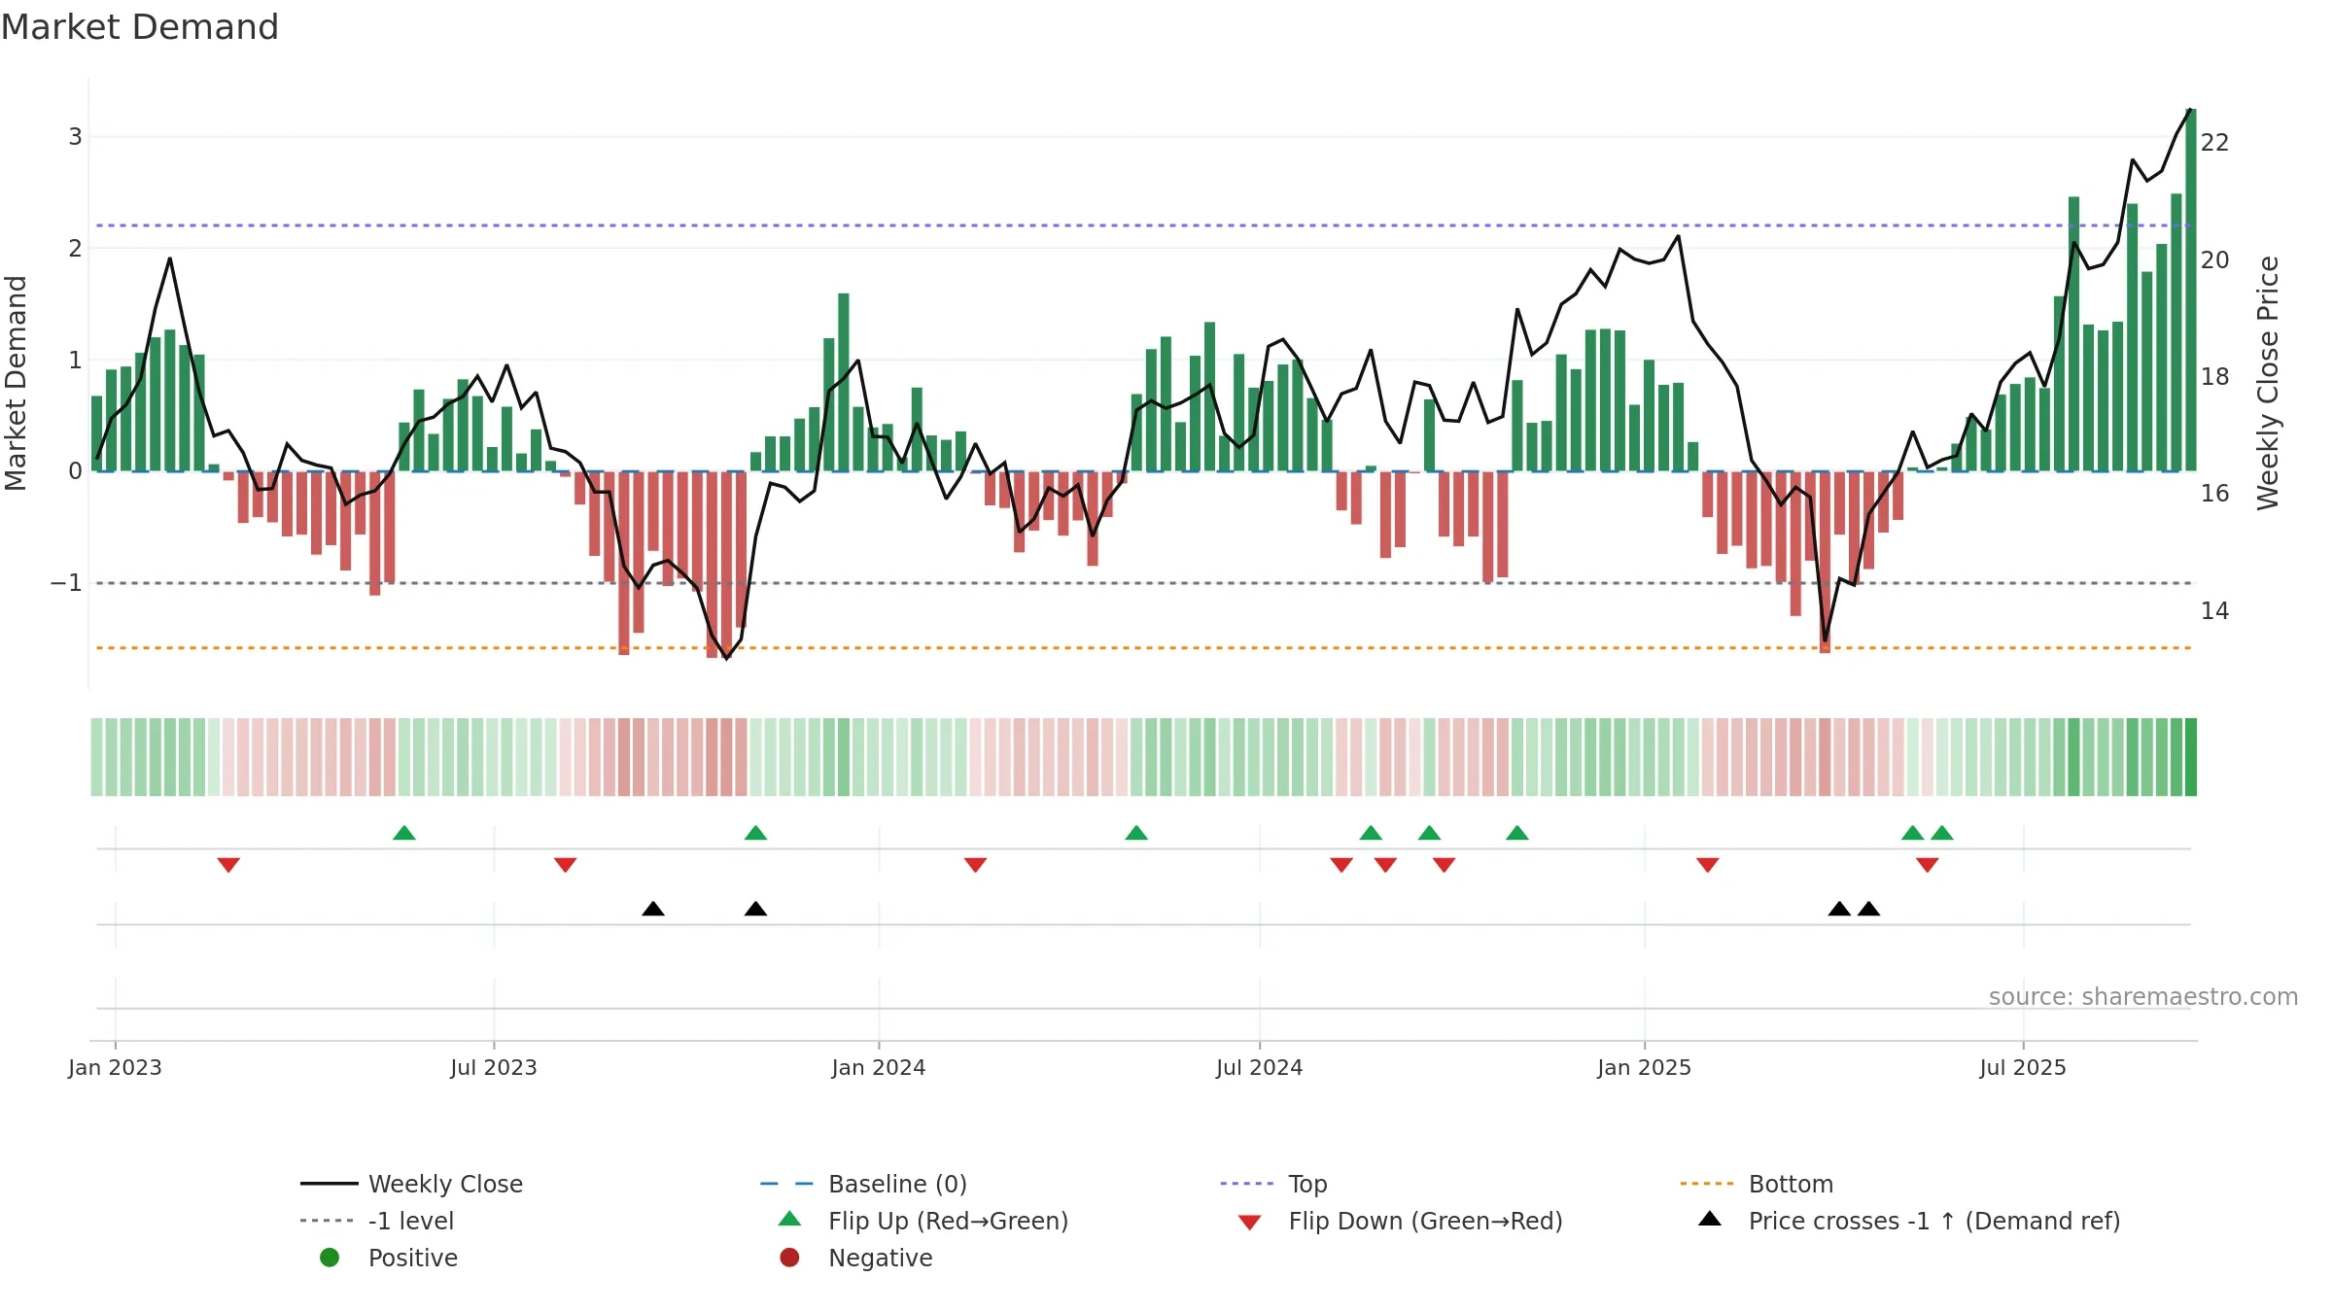This screenshot has width=2333, height=1312.
Task: Click the Negative legend label
Action: point(880,1258)
